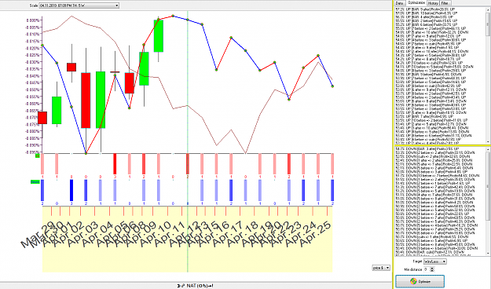
Task: Click the tallest red candlestick body
Action: tap(86, 101)
